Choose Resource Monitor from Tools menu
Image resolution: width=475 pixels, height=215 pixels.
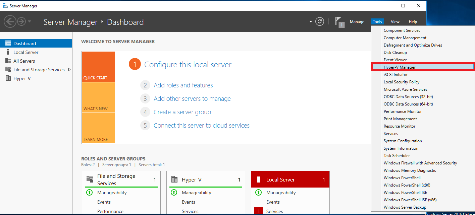pos(423,126)
